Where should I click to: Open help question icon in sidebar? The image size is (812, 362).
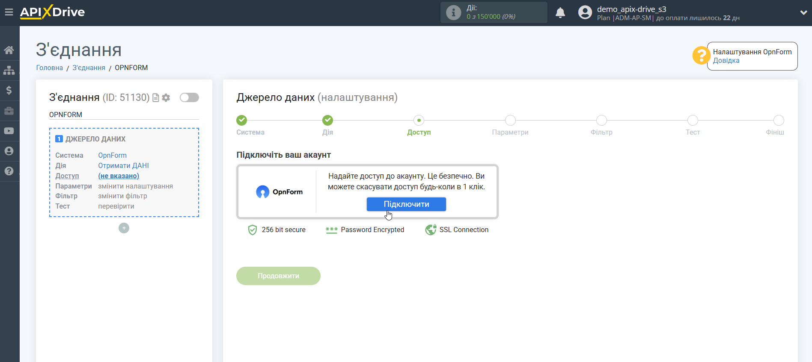9,171
